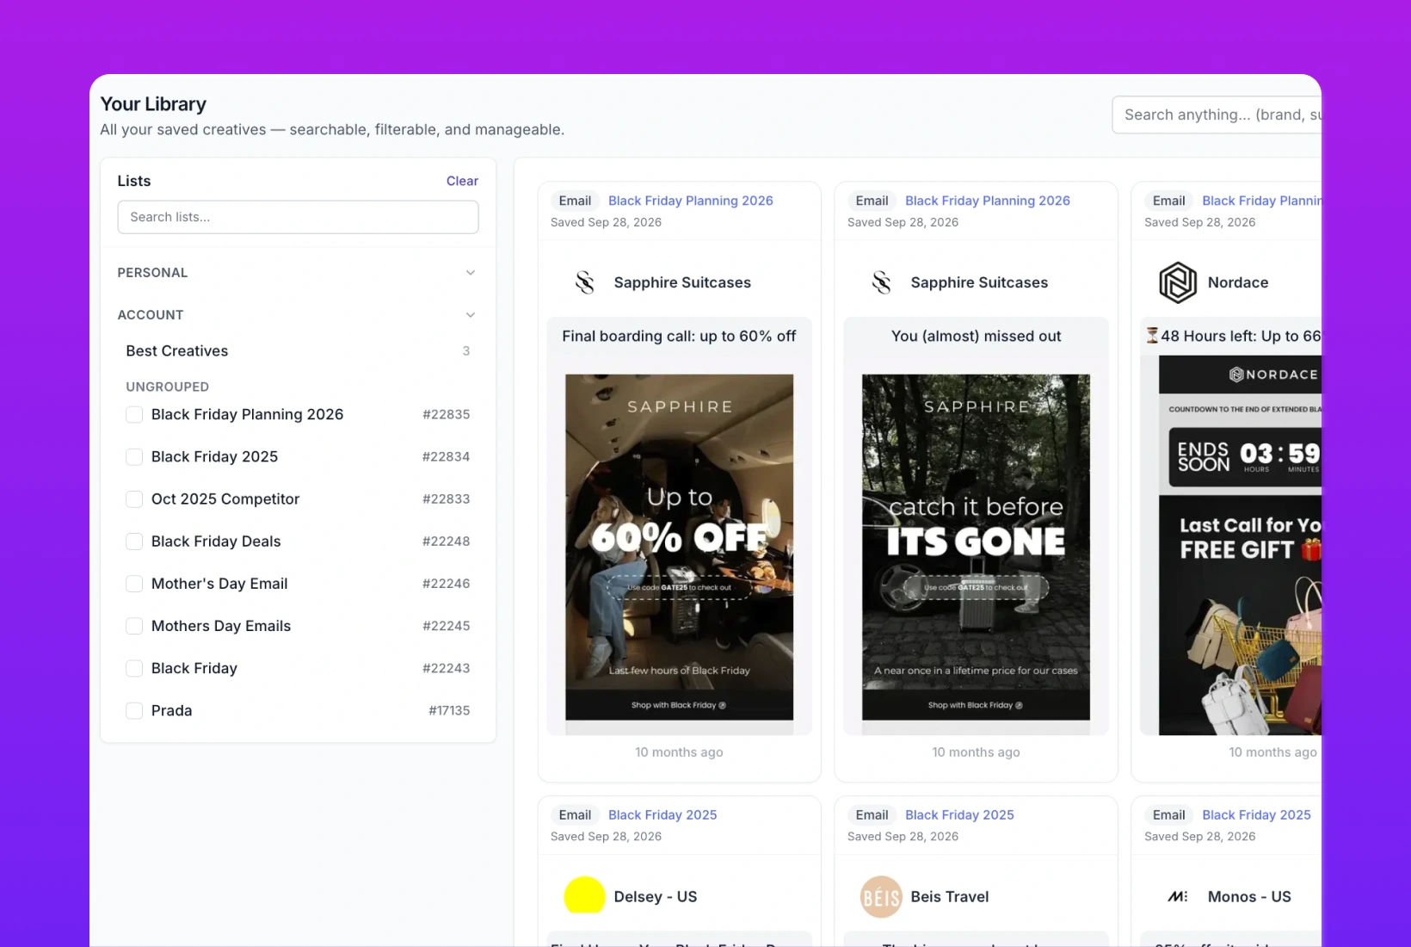The width and height of the screenshot is (1411, 947).
Task: Click the "Your Library" page heading
Action: coord(153,104)
